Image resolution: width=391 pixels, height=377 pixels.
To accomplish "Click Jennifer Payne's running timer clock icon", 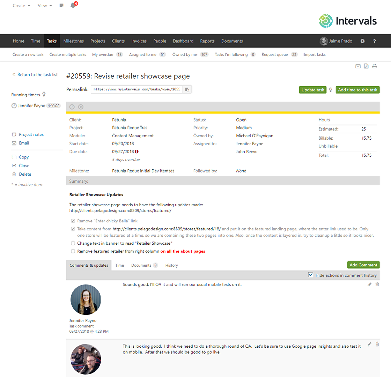I will 14,106.
